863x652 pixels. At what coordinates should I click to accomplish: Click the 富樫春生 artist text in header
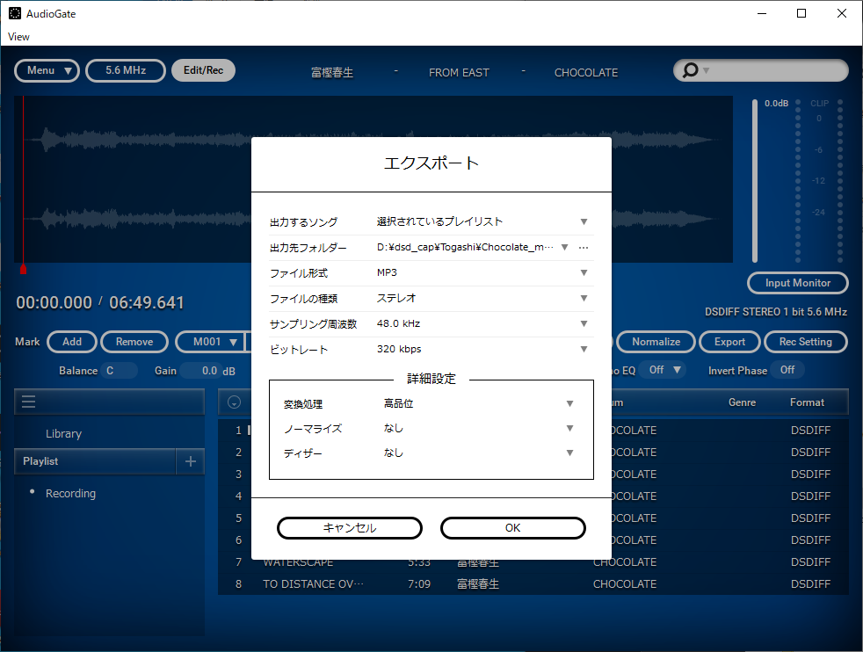(332, 73)
